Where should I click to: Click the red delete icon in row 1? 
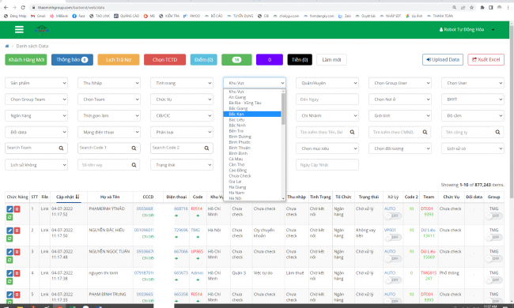click(17, 209)
